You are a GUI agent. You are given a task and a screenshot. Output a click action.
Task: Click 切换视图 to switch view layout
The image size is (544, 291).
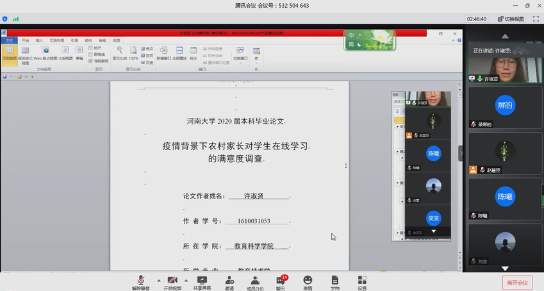[x=511, y=19]
